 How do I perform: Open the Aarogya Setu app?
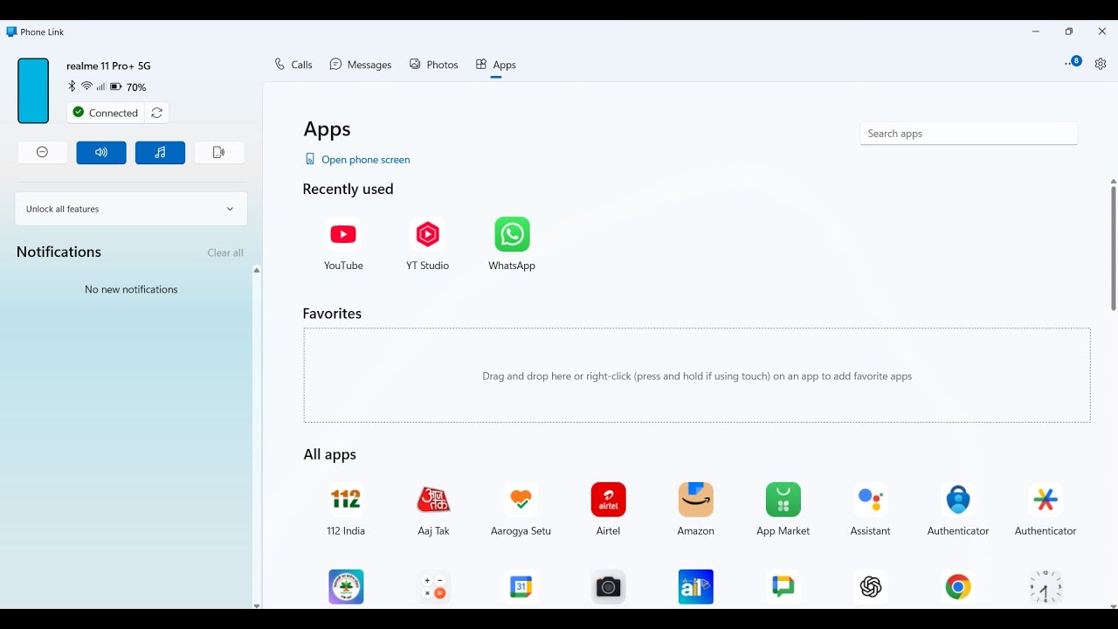pyautogui.click(x=521, y=509)
